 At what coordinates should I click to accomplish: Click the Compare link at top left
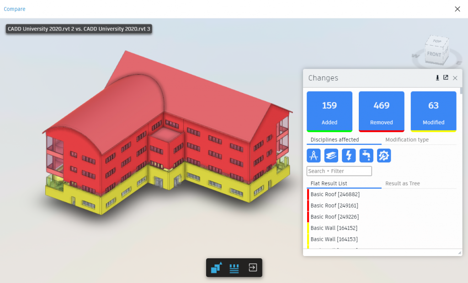point(14,9)
